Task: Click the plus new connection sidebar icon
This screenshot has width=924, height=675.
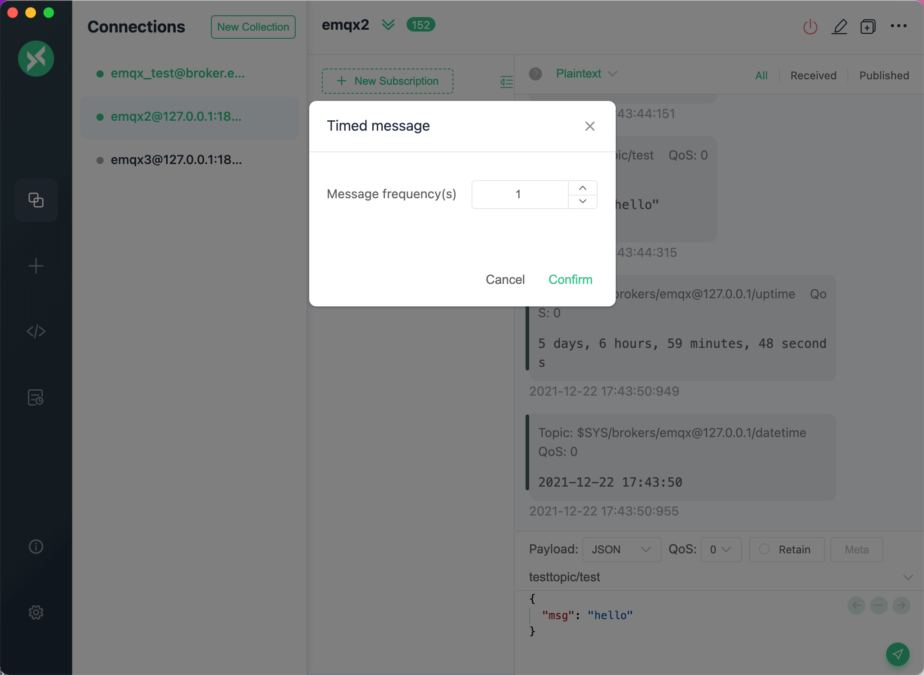Action: tap(36, 266)
